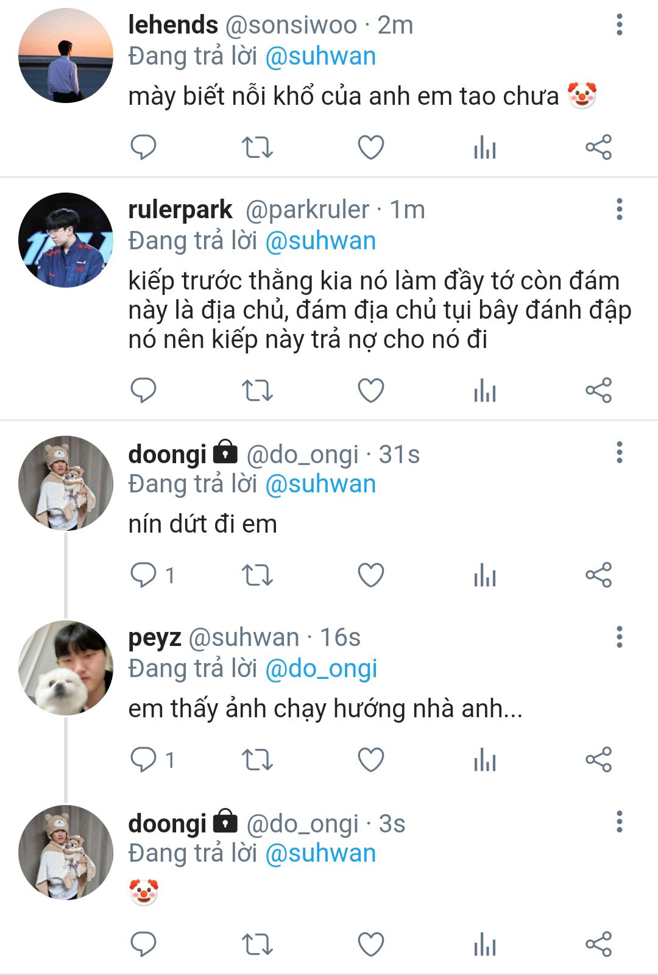Open @do_ongi mention in peyz's reply

point(321,668)
